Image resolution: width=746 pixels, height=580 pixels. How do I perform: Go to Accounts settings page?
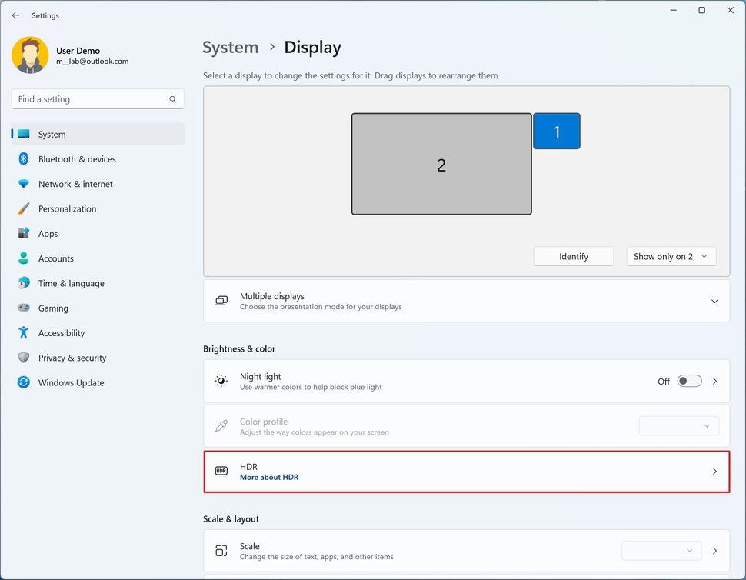pos(55,258)
